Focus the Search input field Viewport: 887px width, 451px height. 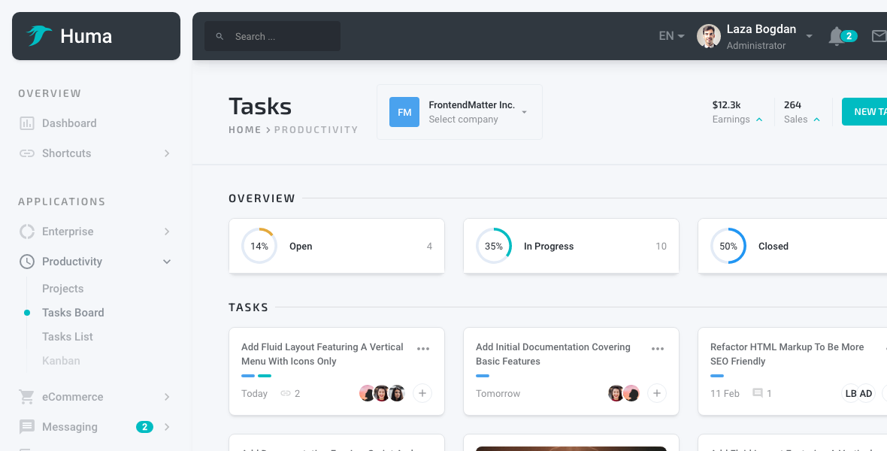point(272,36)
